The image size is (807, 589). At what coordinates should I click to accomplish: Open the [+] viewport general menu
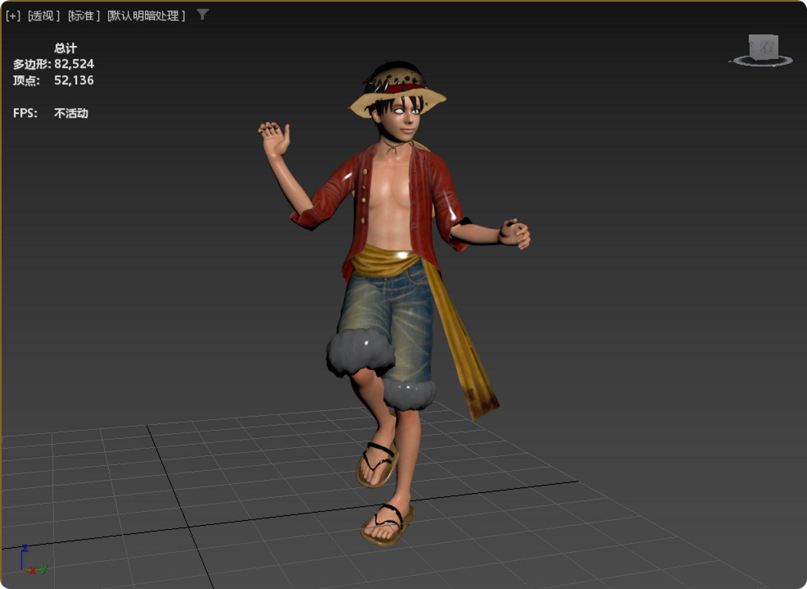[13, 16]
